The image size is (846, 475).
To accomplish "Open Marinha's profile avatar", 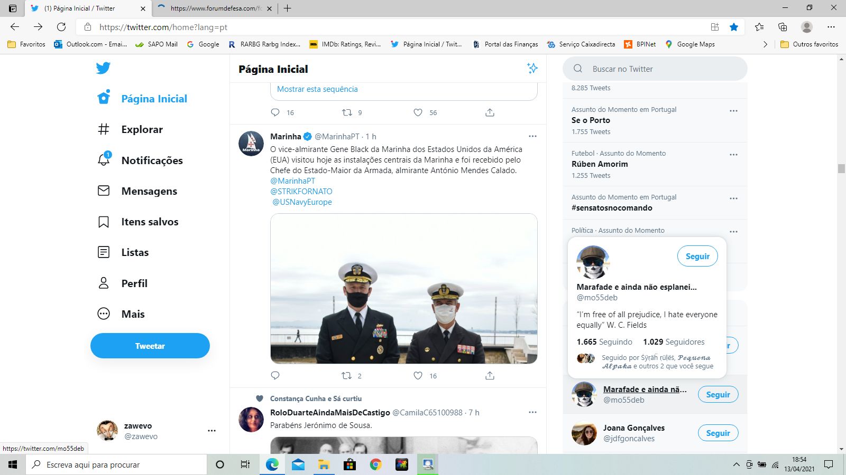I will [x=251, y=144].
